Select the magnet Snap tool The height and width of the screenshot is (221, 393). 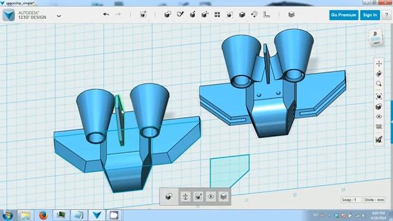[254, 15]
